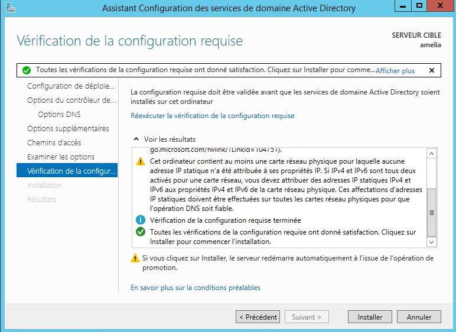Viewport: 456px width, 332px height.
Task: Click the yellow warning icon for static IP
Action: (x=140, y=161)
